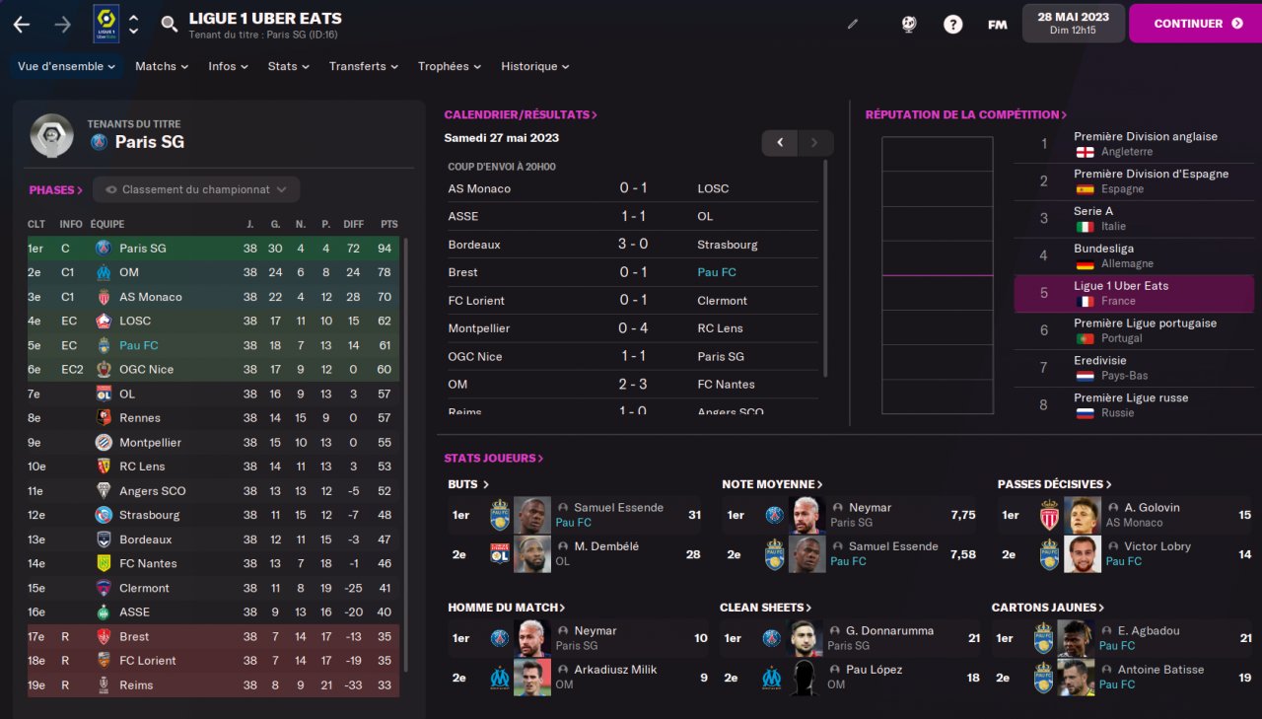1262x719 pixels.
Task: Open the search magnifier icon
Action: point(170,24)
